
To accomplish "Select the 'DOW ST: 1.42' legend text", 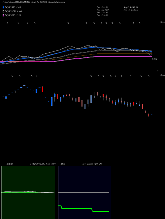I will [13, 7].
